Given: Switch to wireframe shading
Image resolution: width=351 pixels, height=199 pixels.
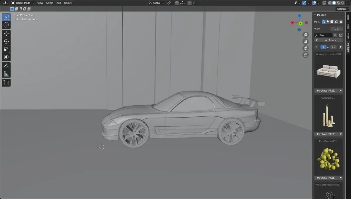Looking at the screenshot, I should pyautogui.click(x=330, y=3).
